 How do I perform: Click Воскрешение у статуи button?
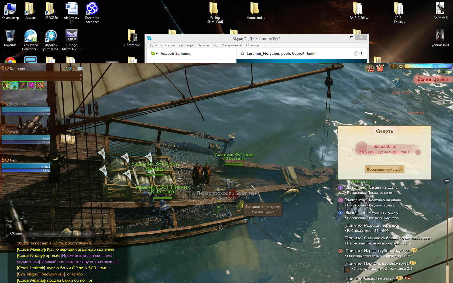tap(385, 169)
